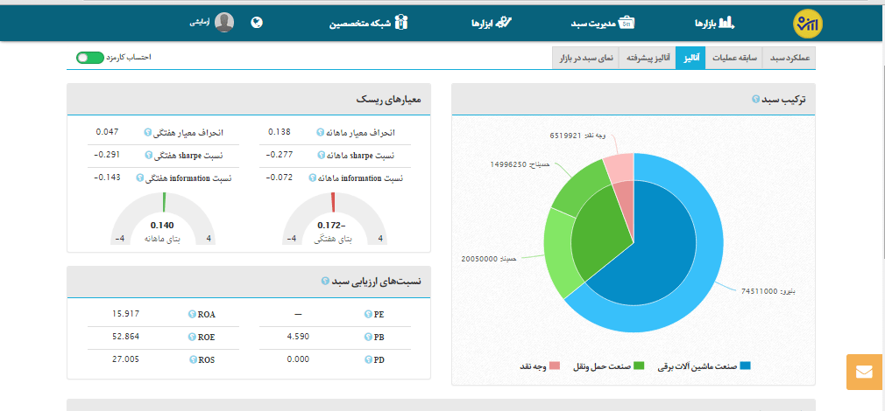885x411 pixels.
Task: Click the 20050000 chart label
Action: pyautogui.click(x=489, y=259)
